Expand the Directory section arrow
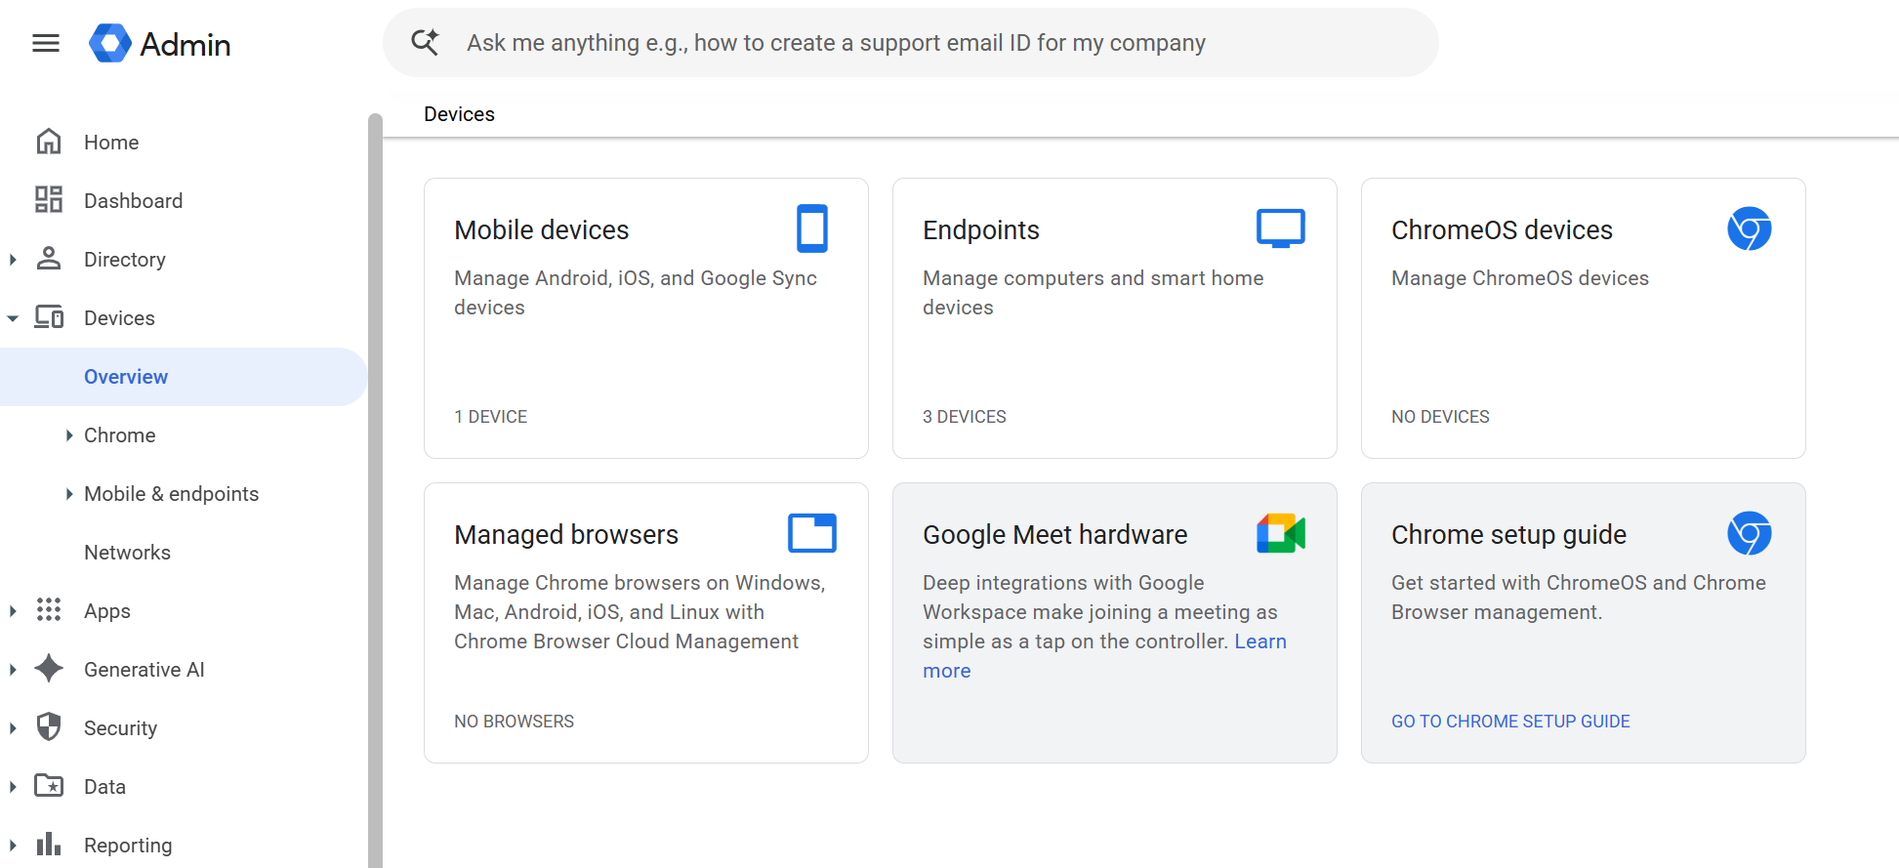The width and height of the screenshot is (1899, 868). click(13, 260)
